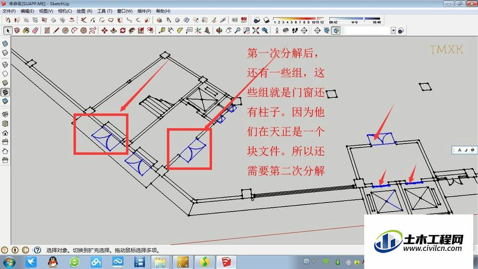Viewport: 478px width, 269px height.
Task: Switch to Monochrome face style
Action: click(5, 101)
